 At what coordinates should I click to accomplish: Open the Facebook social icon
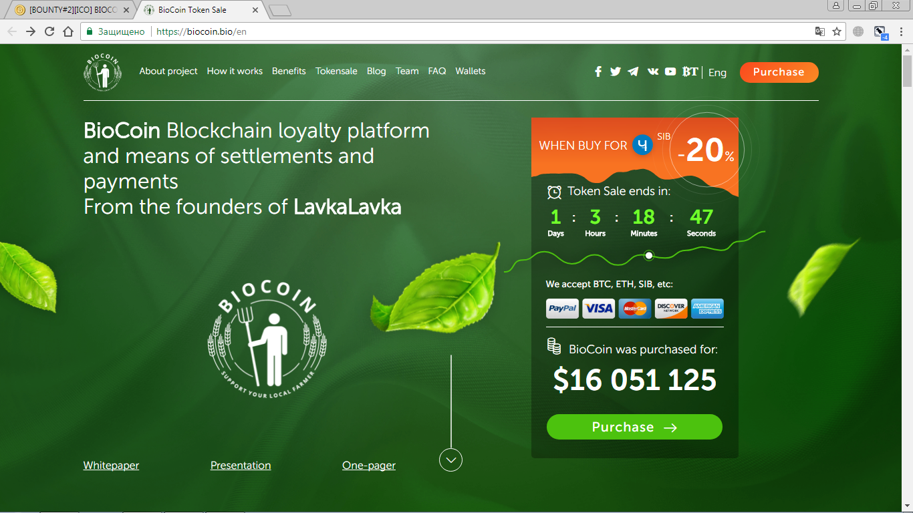pos(598,71)
